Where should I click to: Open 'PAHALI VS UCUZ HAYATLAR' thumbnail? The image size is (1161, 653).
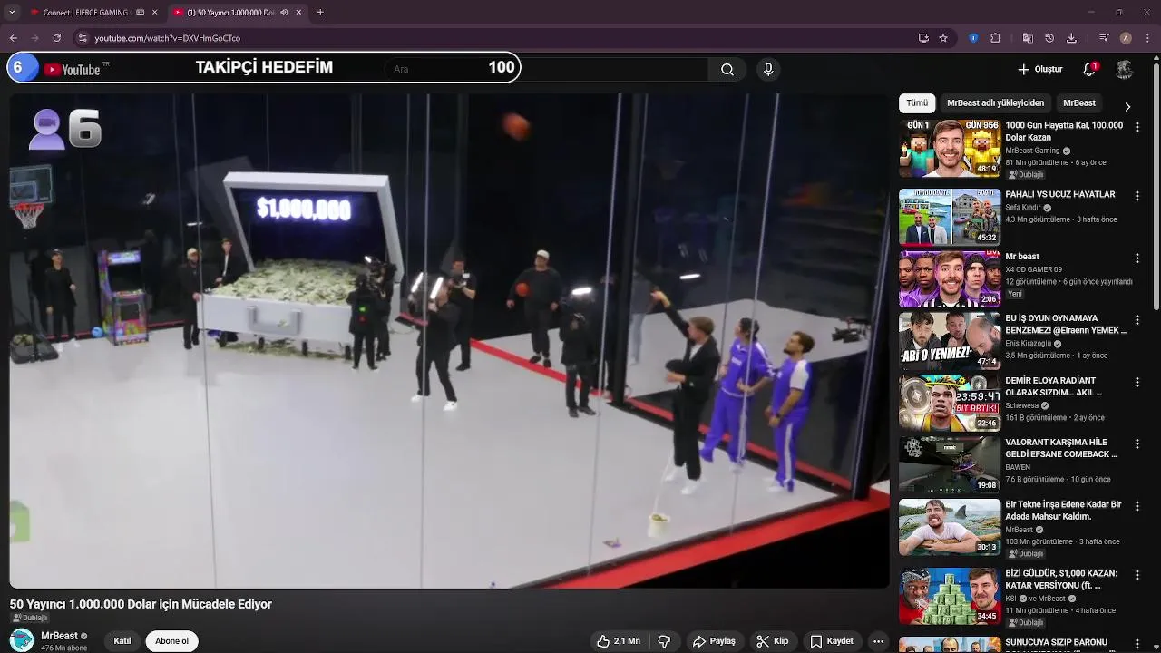point(950,217)
